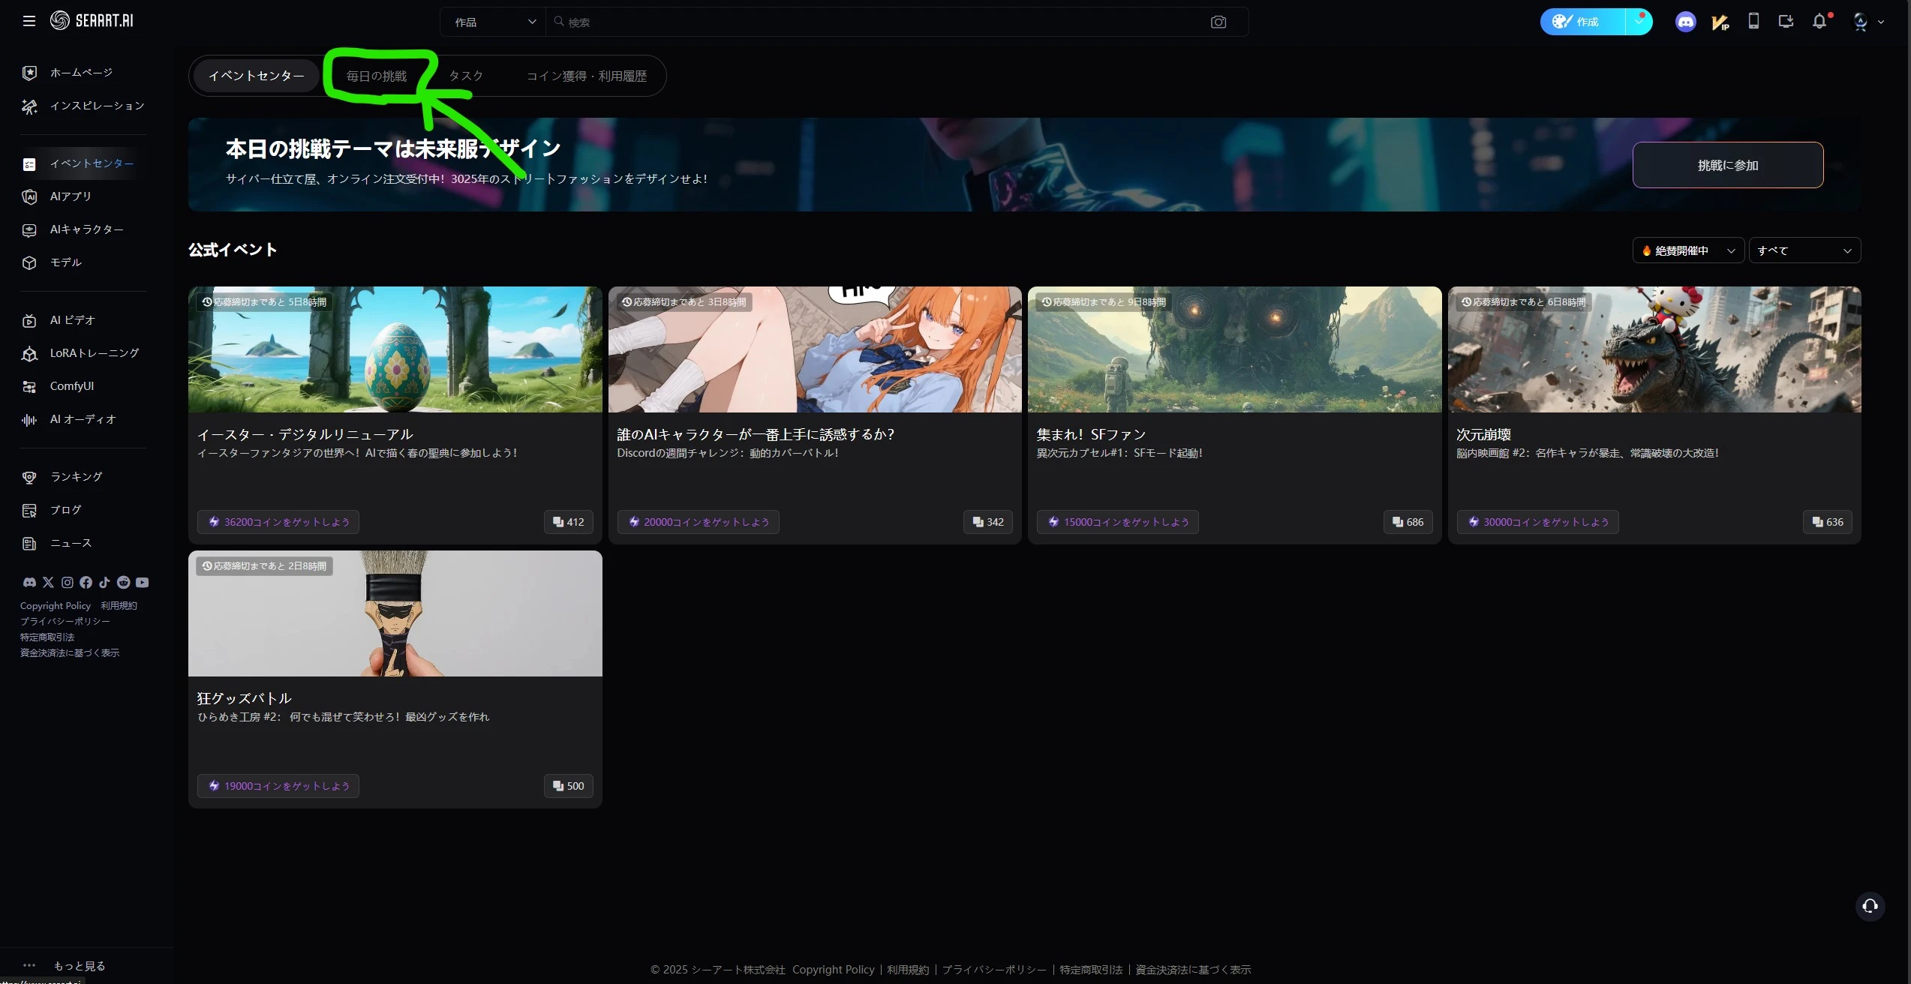
Task: Open the 次元崩壊 event thumbnail
Action: pos(1654,349)
